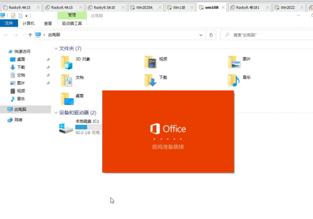Open the 3D 对象 folder
The width and height of the screenshot is (313, 219).
(76, 62)
